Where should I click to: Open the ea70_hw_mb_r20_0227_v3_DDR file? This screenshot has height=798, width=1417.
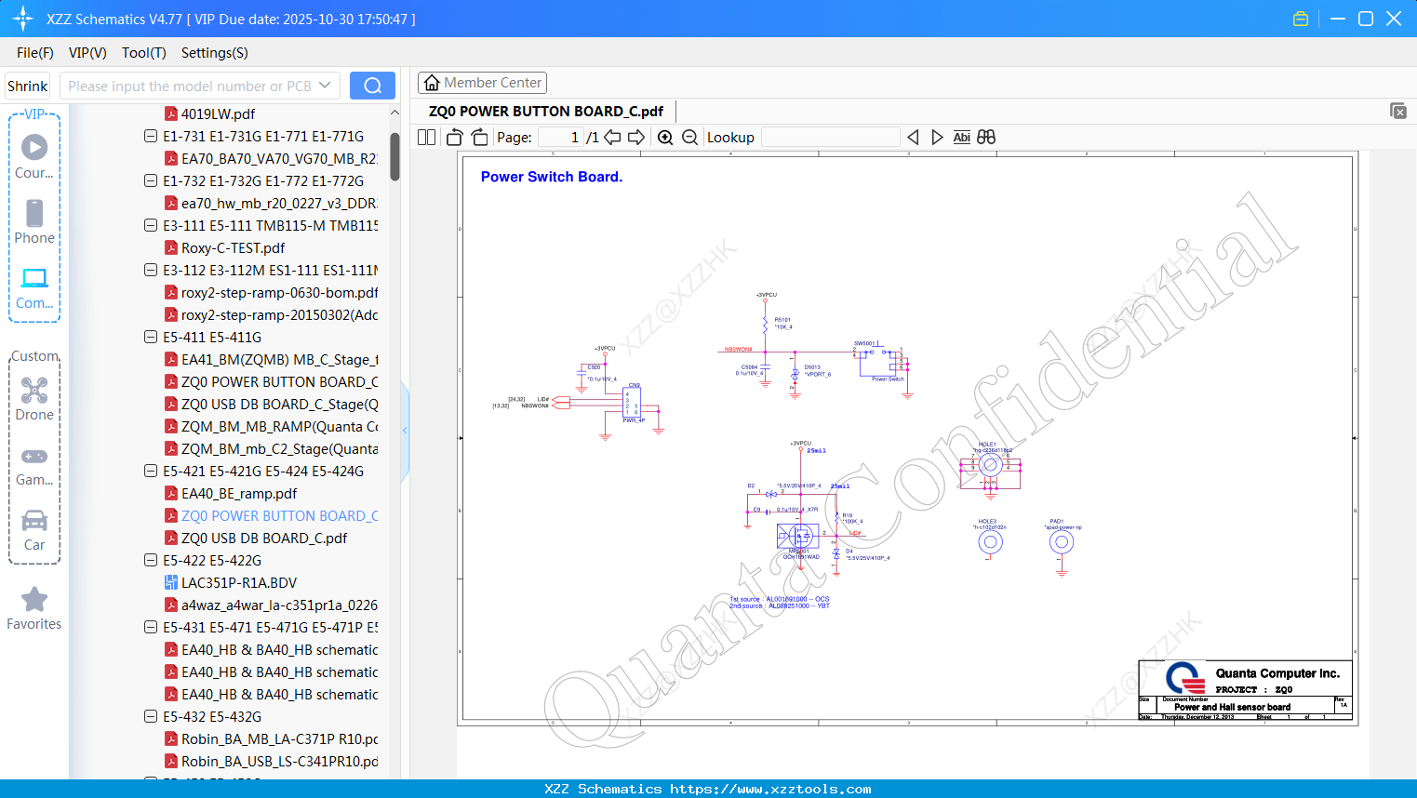click(271, 203)
